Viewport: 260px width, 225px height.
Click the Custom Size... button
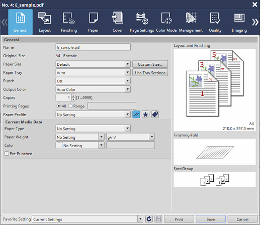(x=150, y=64)
